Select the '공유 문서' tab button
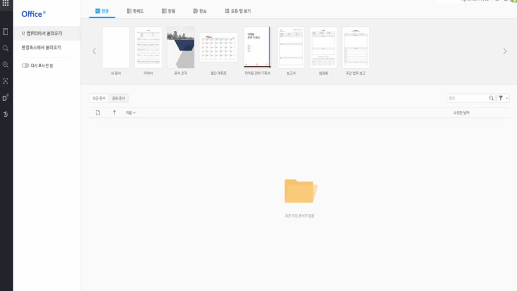This screenshot has height=291, width=517. coord(118,99)
